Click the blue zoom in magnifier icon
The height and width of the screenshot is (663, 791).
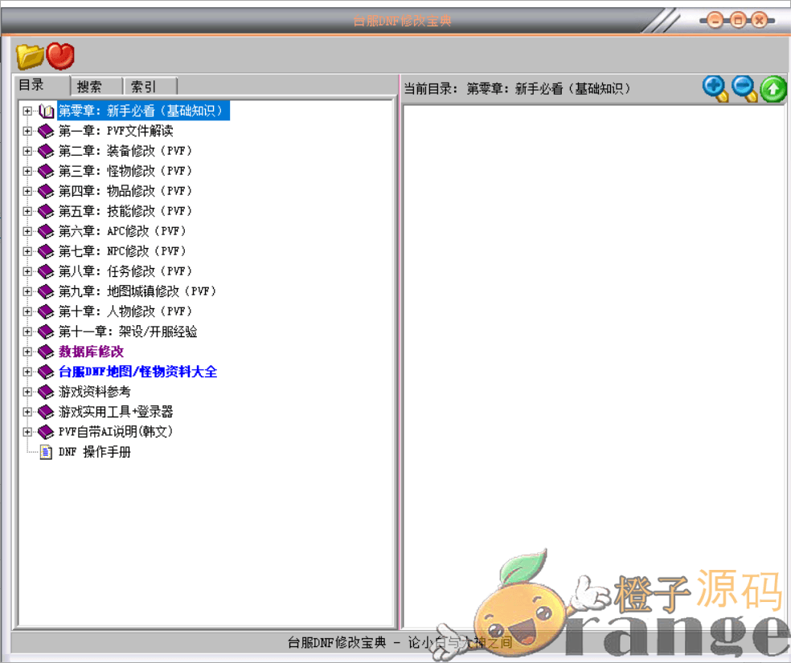pyautogui.click(x=715, y=88)
